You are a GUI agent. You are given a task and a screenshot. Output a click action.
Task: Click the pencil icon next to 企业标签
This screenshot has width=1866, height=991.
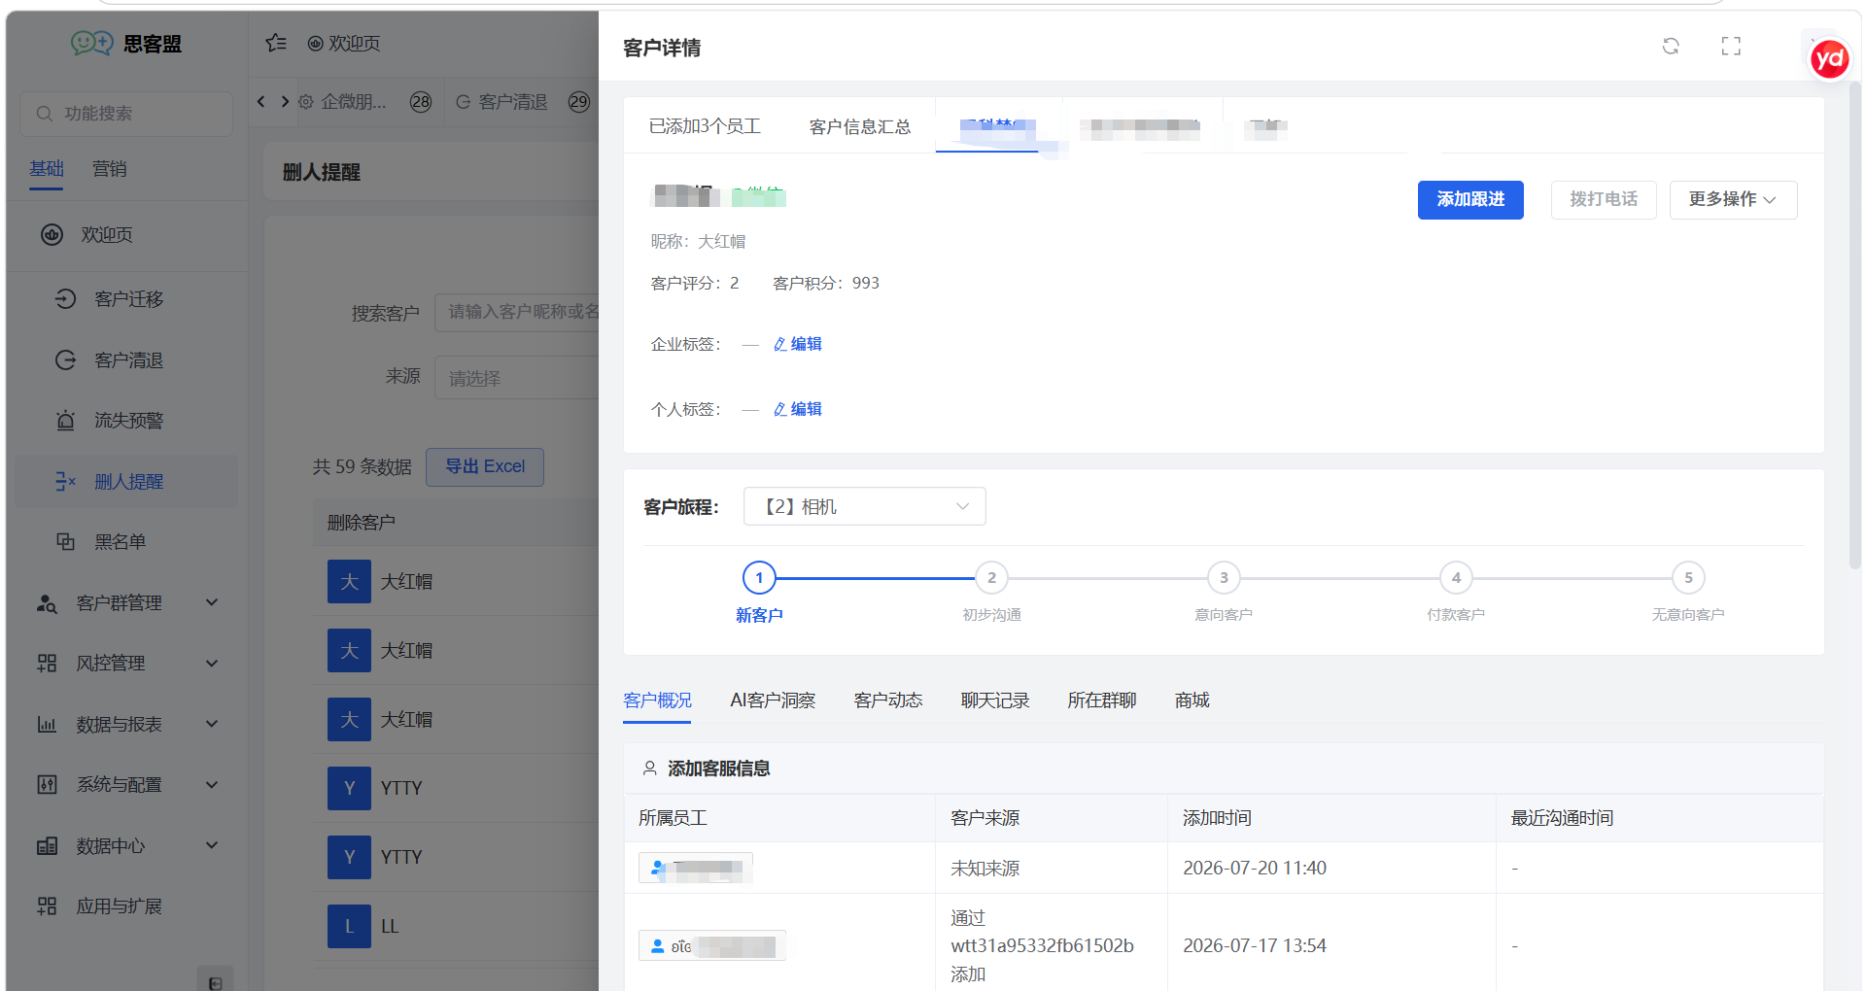tap(780, 344)
